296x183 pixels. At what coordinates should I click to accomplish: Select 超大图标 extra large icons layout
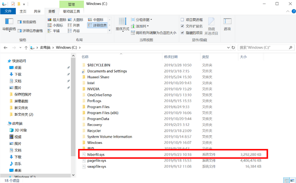coord(57,20)
